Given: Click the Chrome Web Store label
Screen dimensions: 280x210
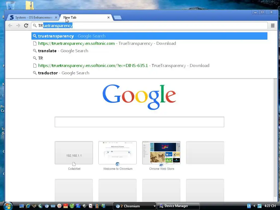Looking at the screenshot, I should click(x=162, y=169).
